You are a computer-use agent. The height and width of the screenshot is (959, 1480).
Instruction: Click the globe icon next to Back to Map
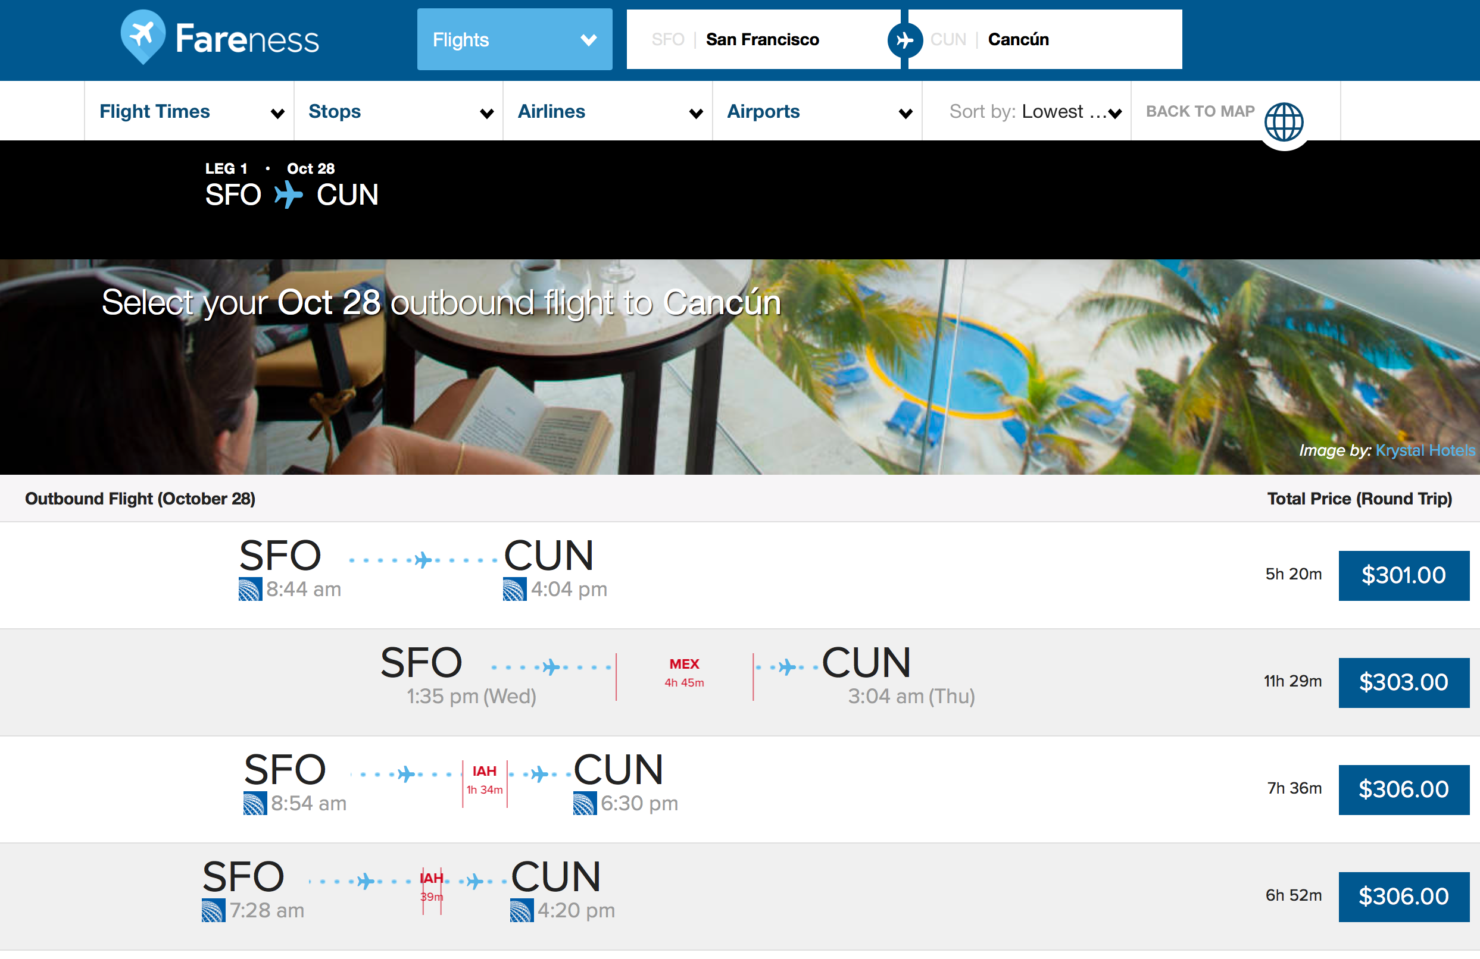[x=1284, y=122]
